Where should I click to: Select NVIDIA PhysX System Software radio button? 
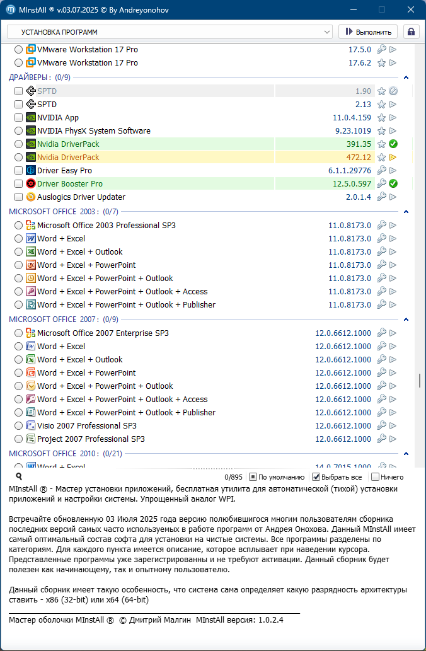tap(18, 131)
